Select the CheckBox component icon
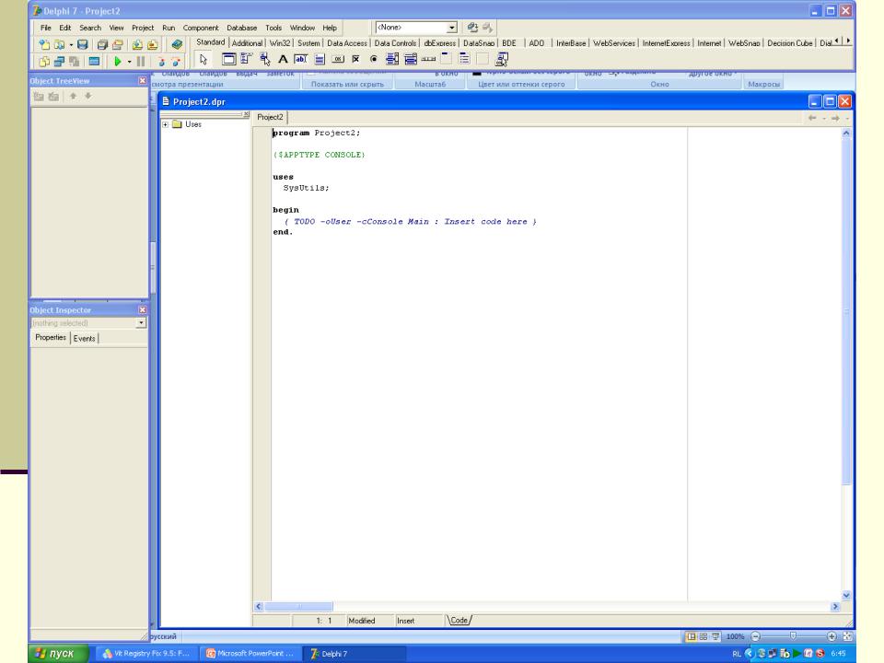The height and width of the screenshot is (663, 884). tap(355, 59)
